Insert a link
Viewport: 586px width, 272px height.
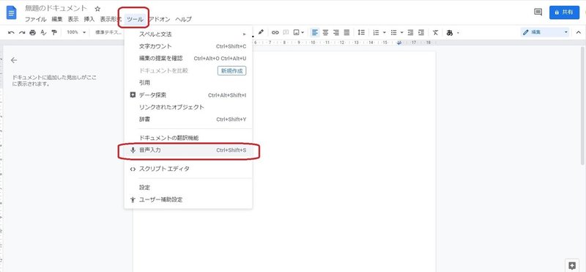tap(275, 32)
